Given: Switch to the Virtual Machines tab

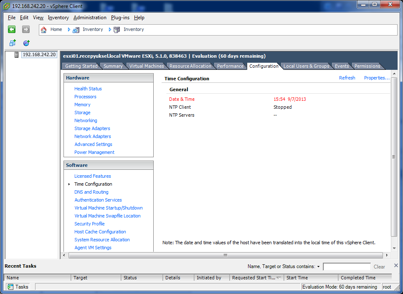Looking at the screenshot, I should [x=147, y=66].
